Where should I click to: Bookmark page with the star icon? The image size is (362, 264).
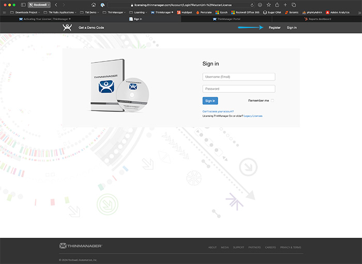pos(268,5)
